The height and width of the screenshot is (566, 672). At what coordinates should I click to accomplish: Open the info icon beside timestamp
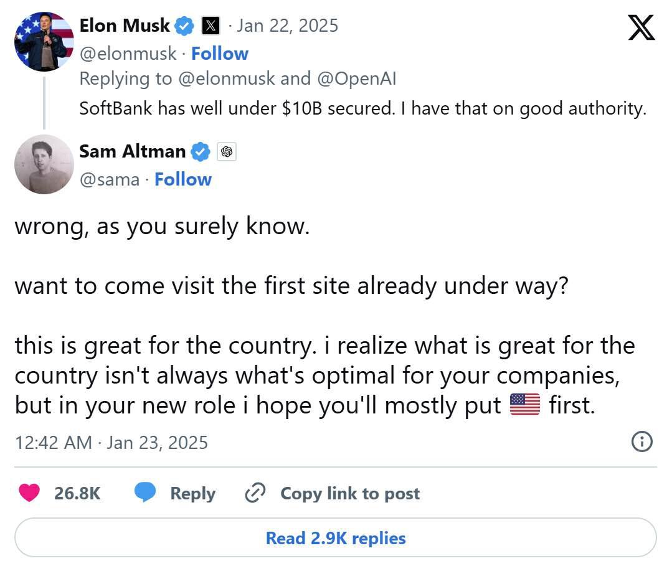(x=641, y=442)
